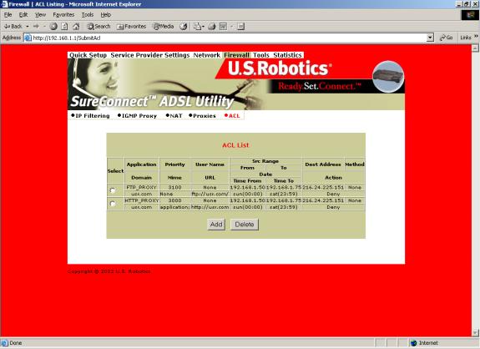Screen dimensions: 480x349
Task: Open the Tools tab on router page
Action: tap(261, 55)
